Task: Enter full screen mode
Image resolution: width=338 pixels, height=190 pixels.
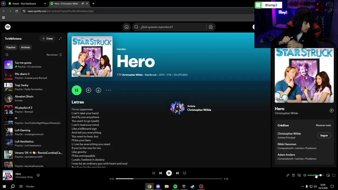Action: pyautogui.click(x=334, y=175)
